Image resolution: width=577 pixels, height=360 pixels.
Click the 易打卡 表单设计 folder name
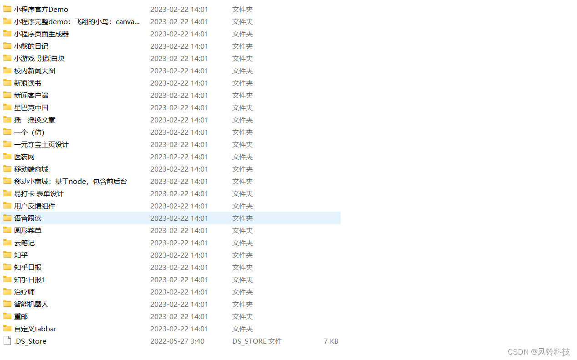[39, 193]
